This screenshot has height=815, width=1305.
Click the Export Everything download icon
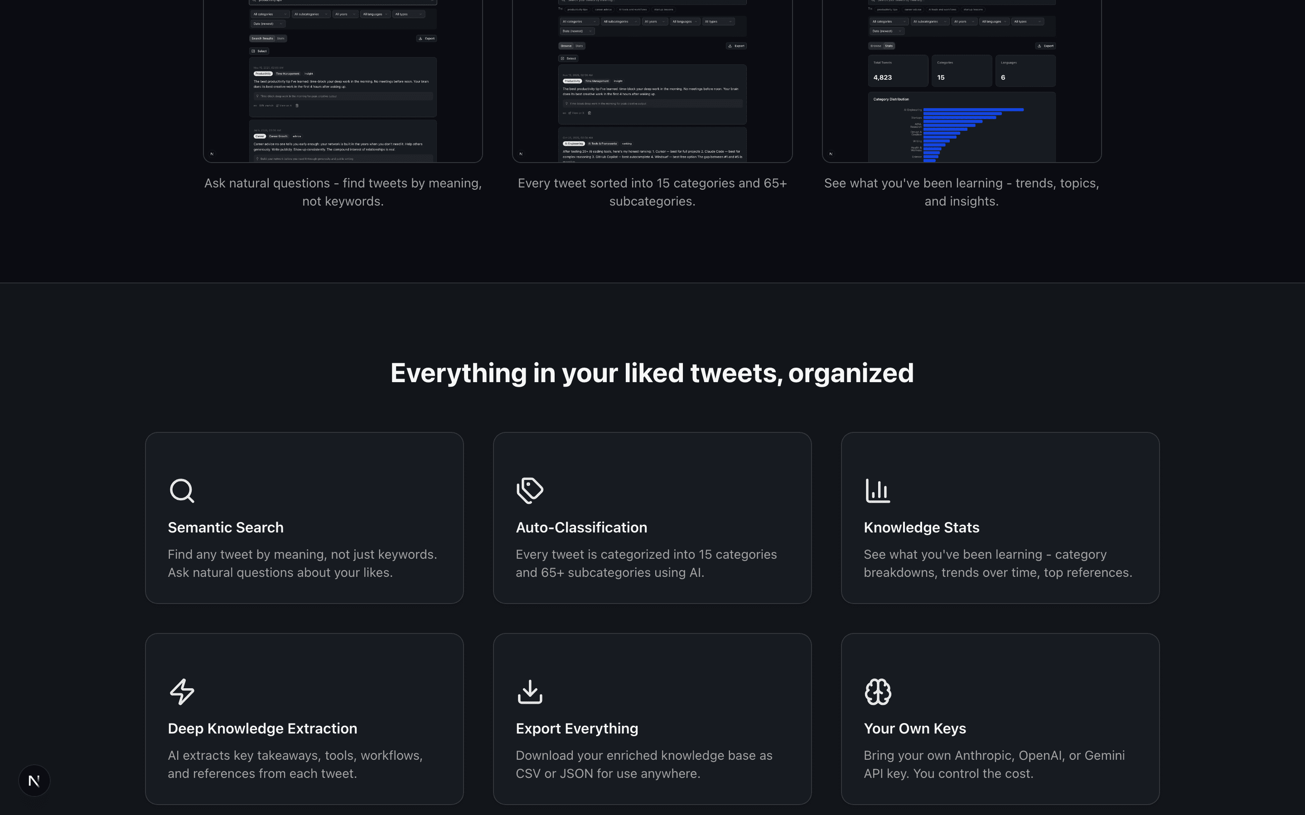[530, 692]
